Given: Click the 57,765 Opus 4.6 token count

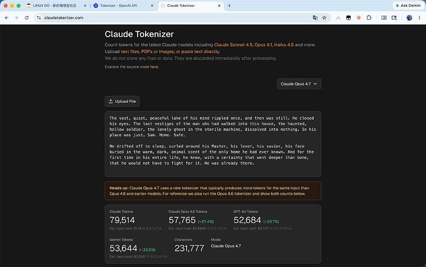Looking at the screenshot, I should (x=182, y=220).
